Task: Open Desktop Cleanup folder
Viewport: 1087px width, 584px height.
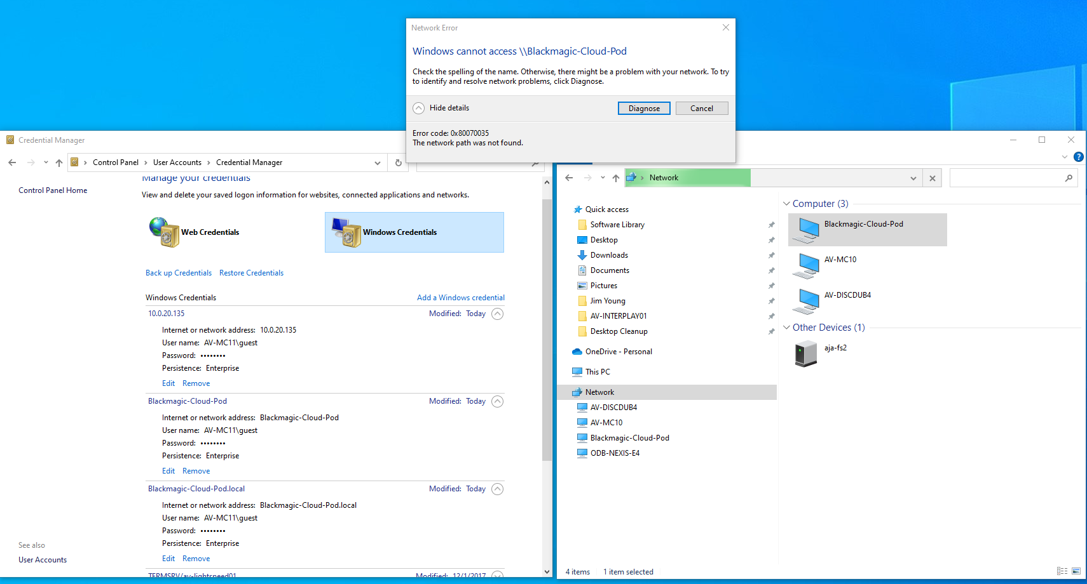Action: click(619, 331)
